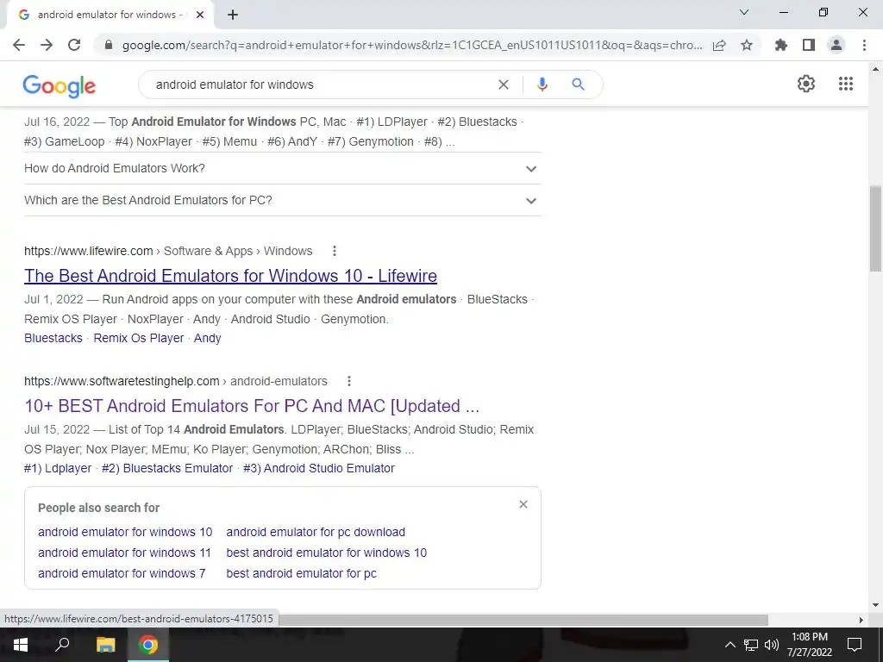
Task: Click the scroll up arrow
Action: pos(875,69)
